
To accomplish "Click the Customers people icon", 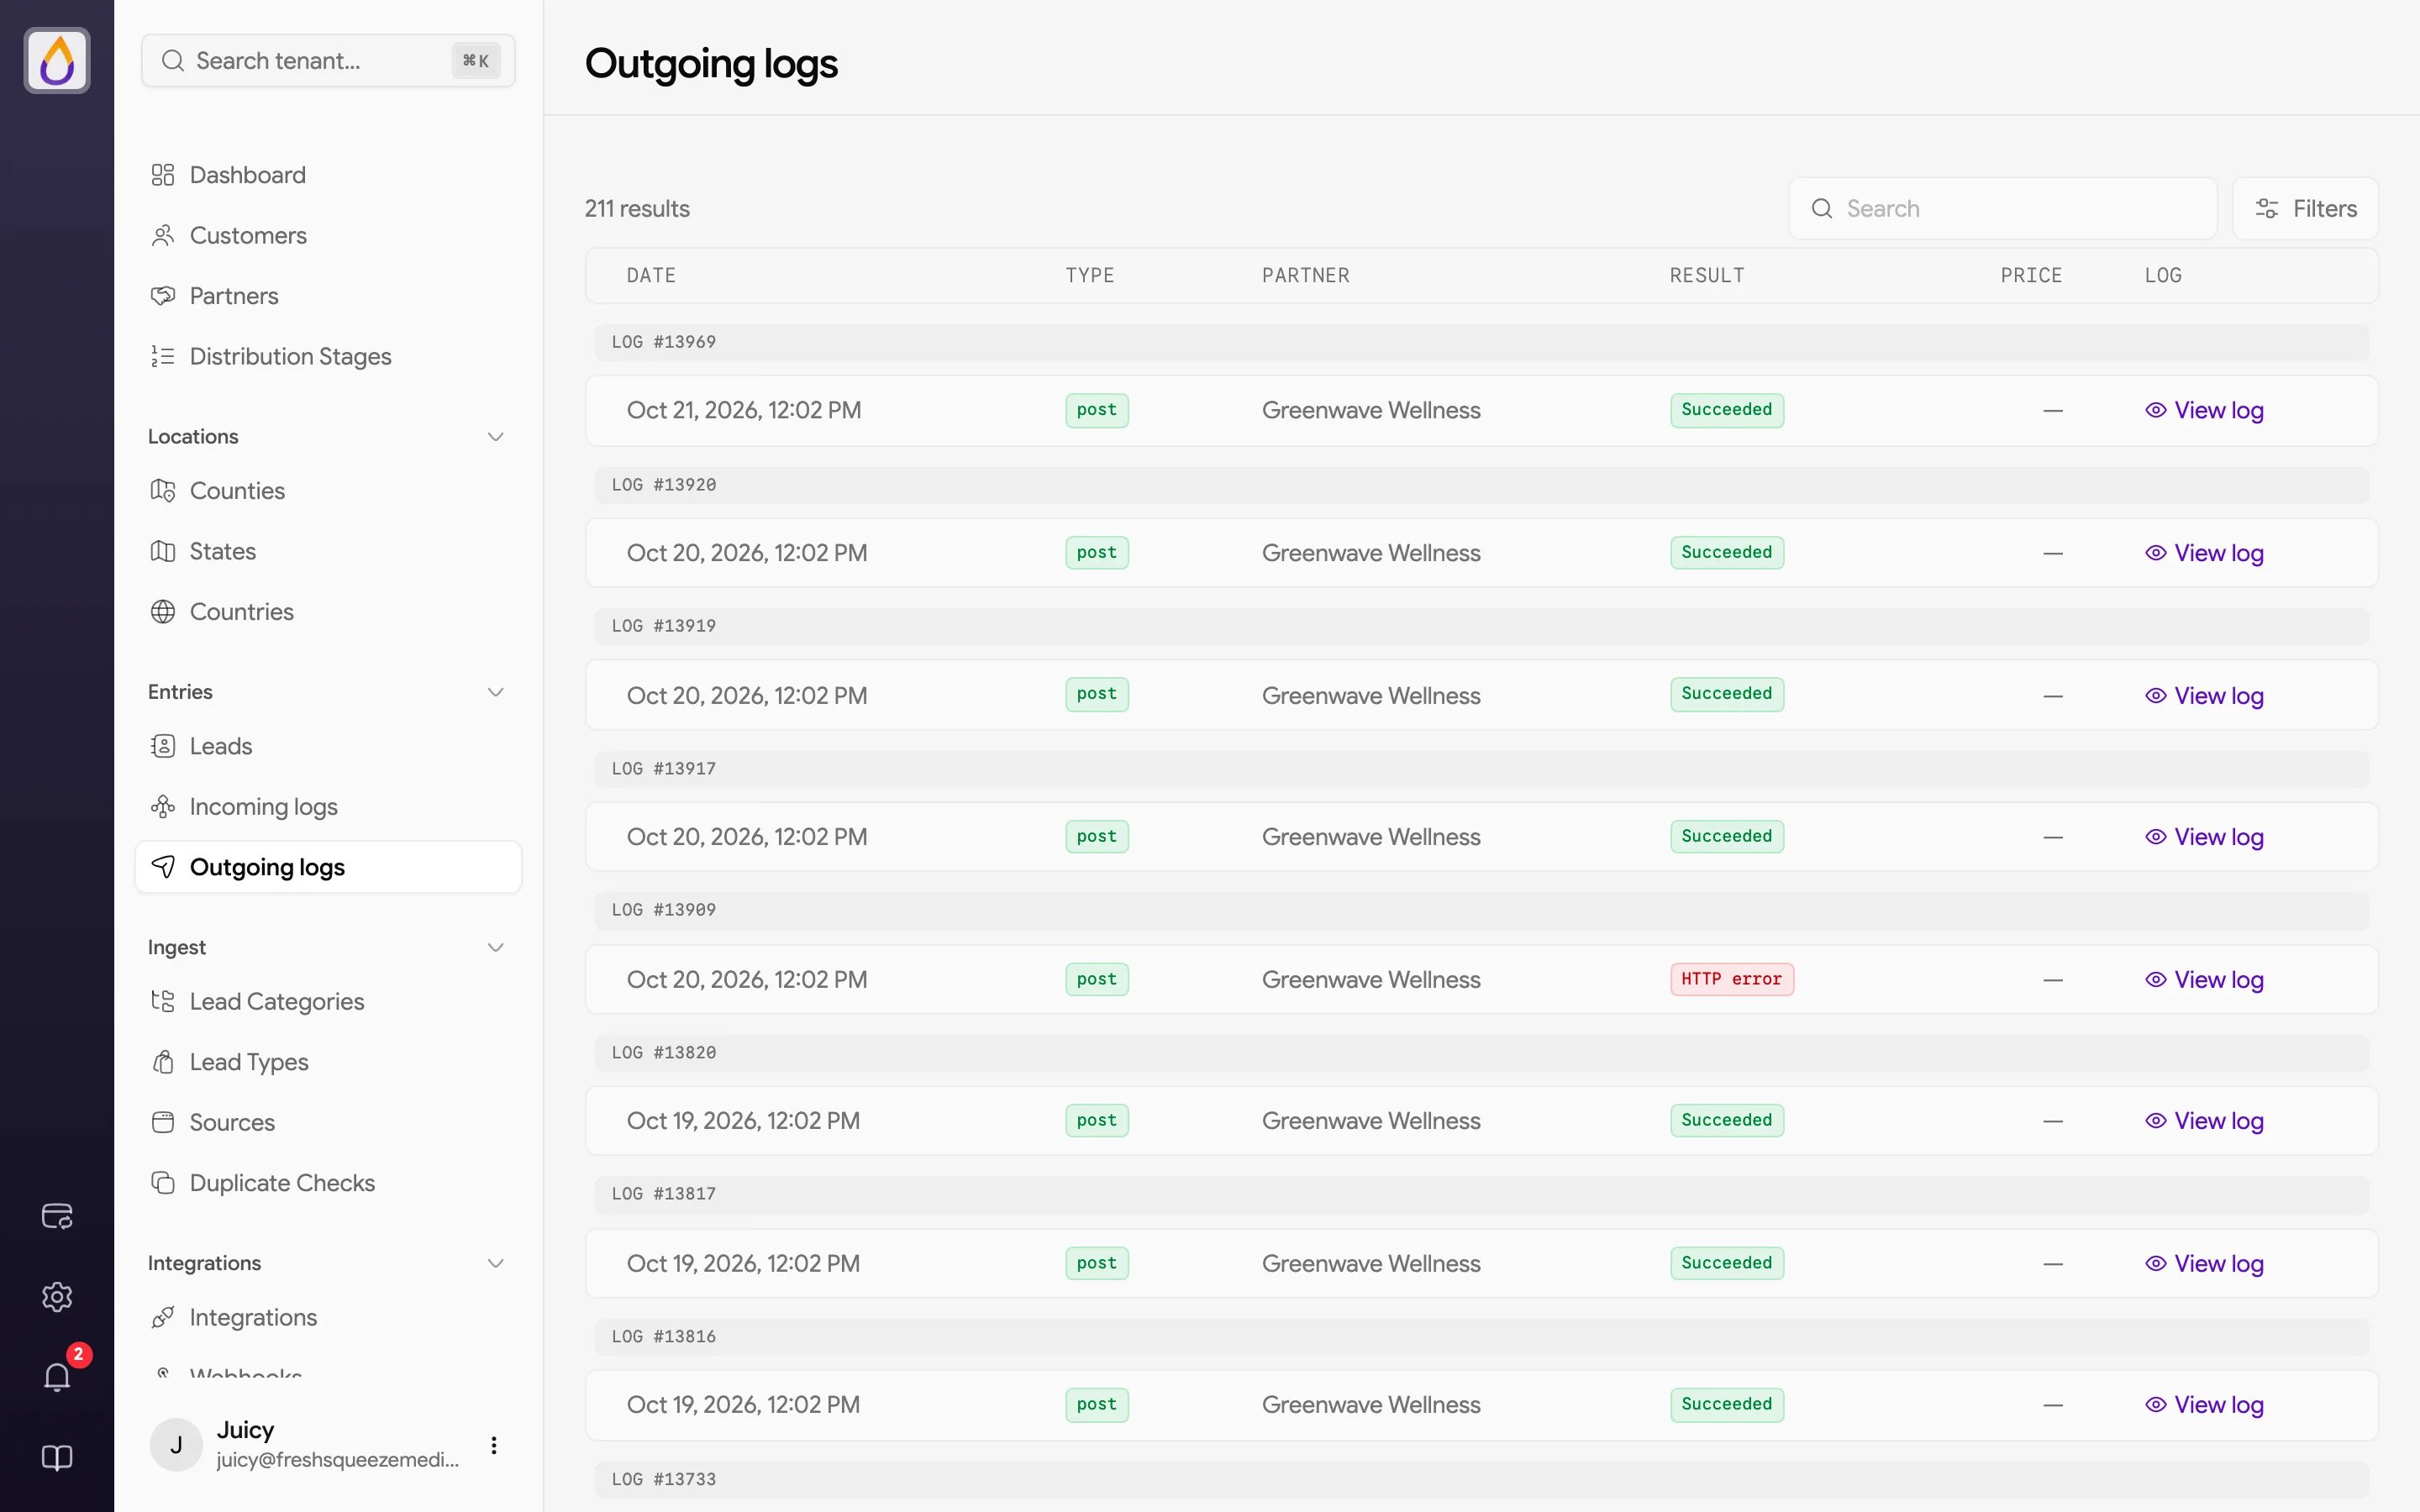I will click(163, 235).
